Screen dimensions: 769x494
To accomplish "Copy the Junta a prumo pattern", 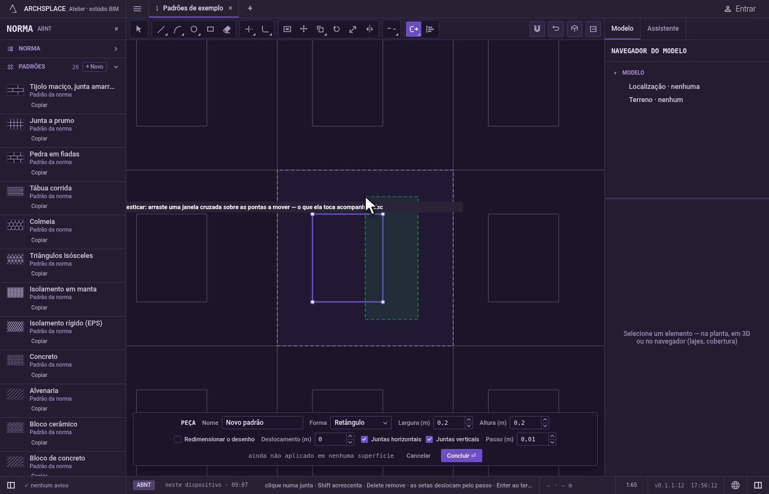I will pyautogui.click(x=39, y=139).
